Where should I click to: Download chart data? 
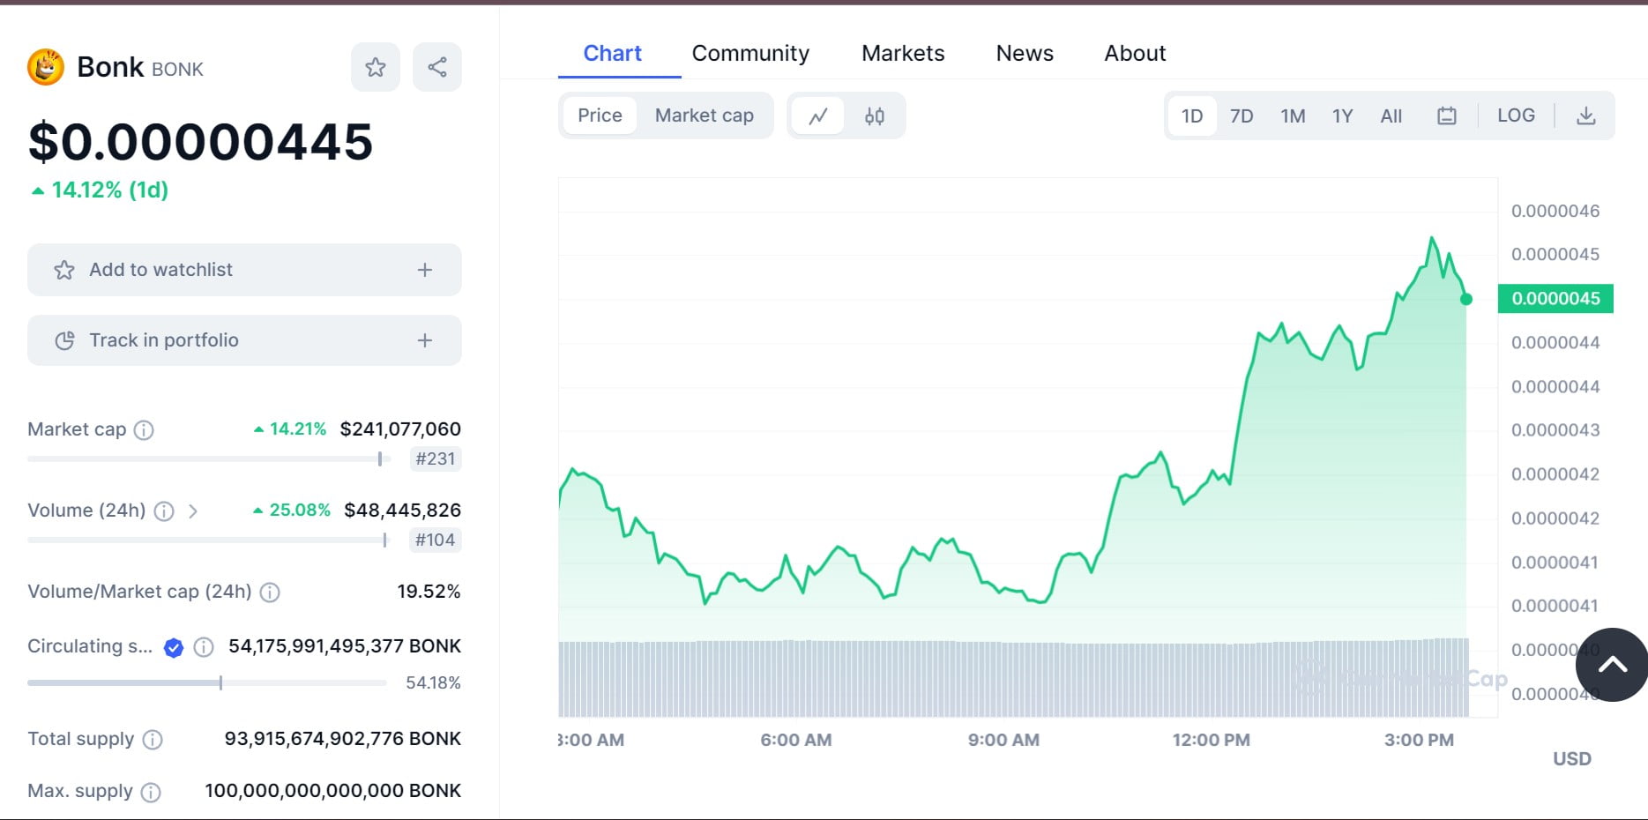pyautogui.click(x=1586, y=116)
